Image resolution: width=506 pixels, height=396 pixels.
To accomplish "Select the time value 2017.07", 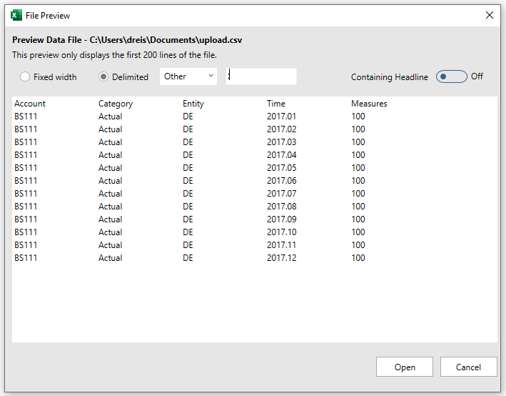I will pos(281,194).
